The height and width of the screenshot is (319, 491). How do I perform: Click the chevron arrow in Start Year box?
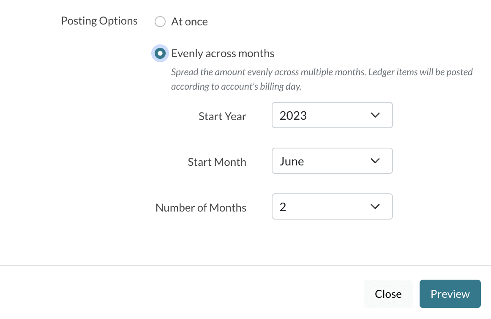pos(375,115)
